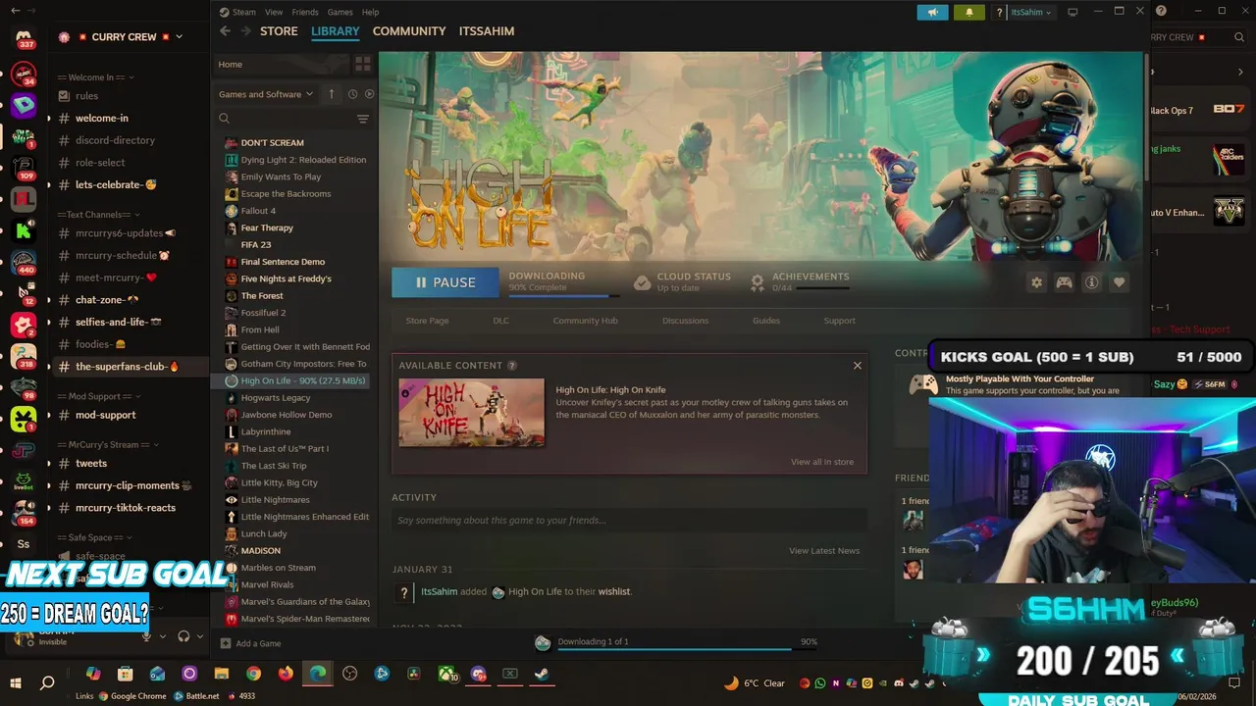Click the library sort-ascending arrow icon
The height and width of the screenshot is (706, 1256).
[332, 94]
